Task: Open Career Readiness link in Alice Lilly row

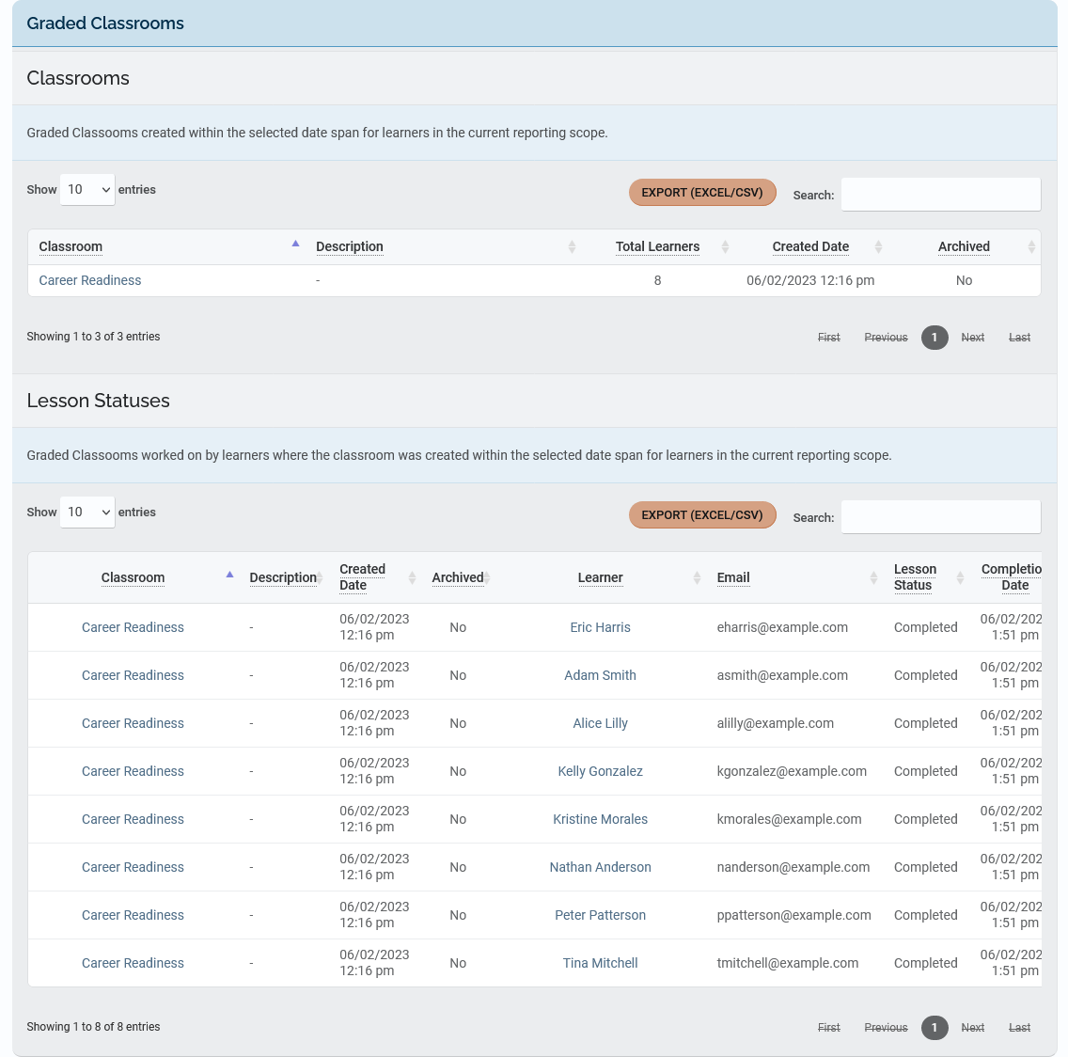Action: tap(133, 723)
